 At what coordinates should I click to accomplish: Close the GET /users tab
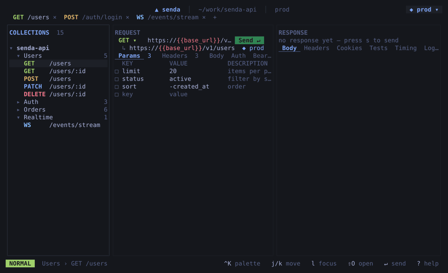pos(55,17)
